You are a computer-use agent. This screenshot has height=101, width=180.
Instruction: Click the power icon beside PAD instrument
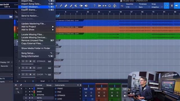click(56, 92)
